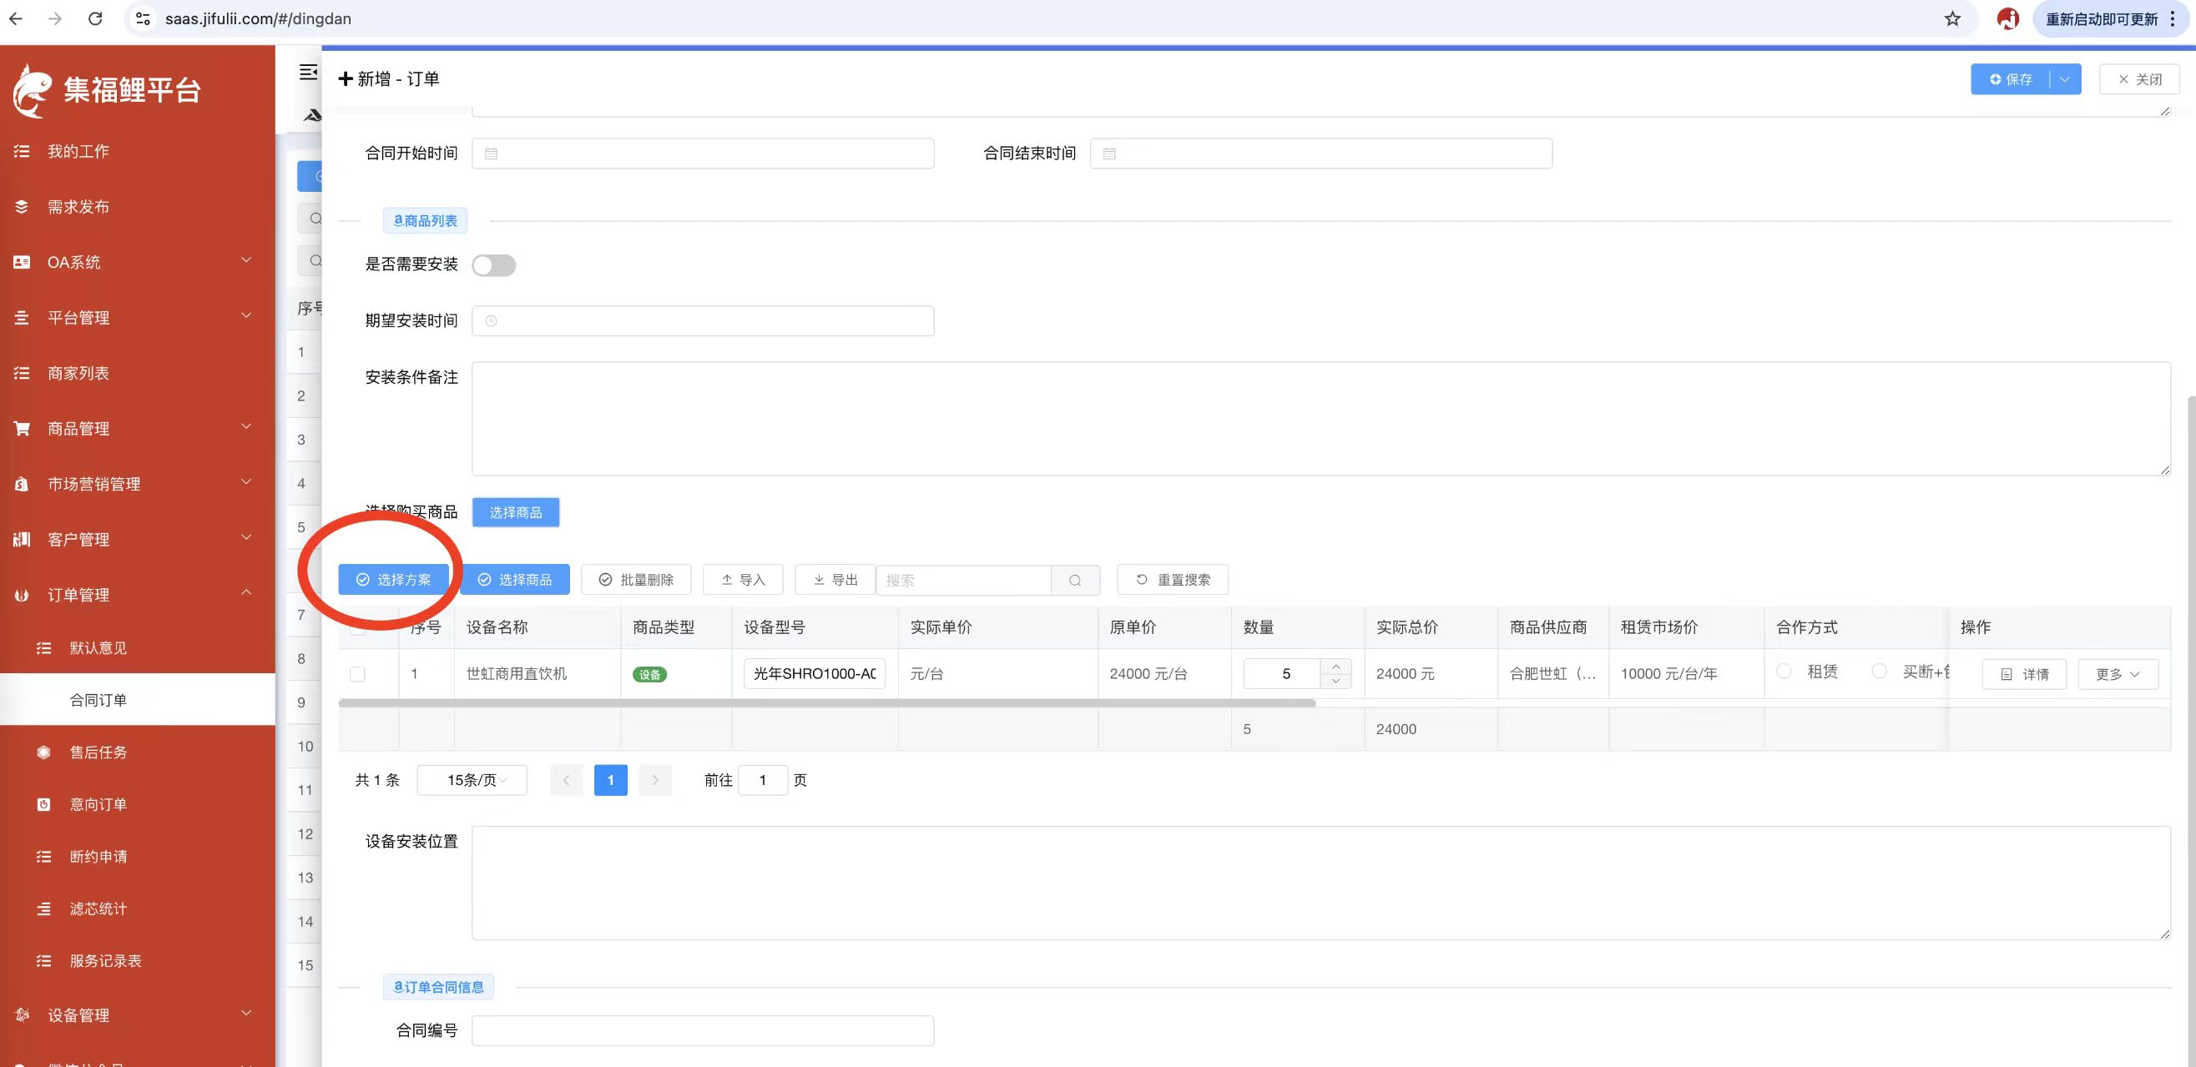The width and height of the screenshot is (2196, 1067).
Task: Check the 世虹商用直饮机 row checkbox
Action: pos(358,674)
